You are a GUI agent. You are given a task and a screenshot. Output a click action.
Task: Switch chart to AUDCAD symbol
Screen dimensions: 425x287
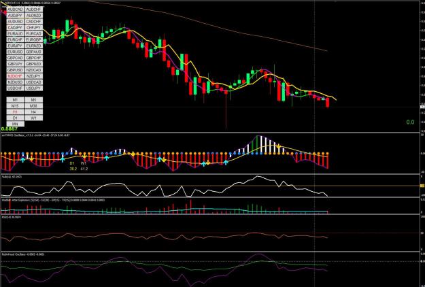tap(15, 10)
